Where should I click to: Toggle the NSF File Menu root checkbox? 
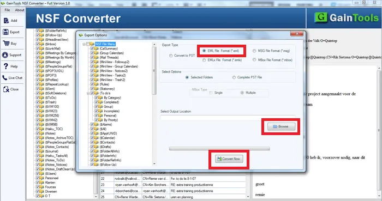point(88,44)
